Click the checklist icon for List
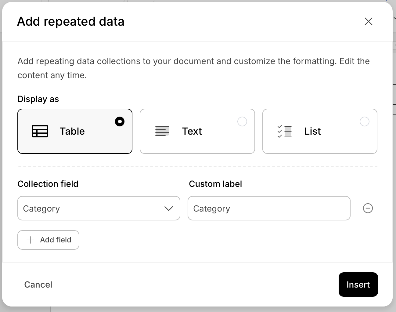Image resolution: width=396 pixels, height=312 pixels. (284, 131)
